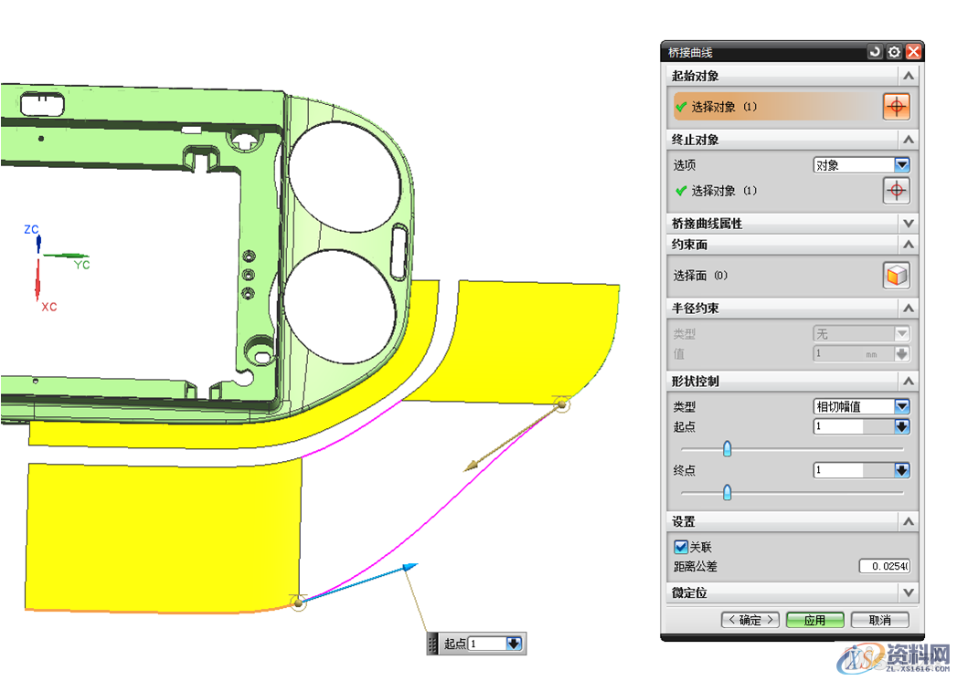957x681 pixels.
Task: Open the 类型 dropdown showing 相切幅值
Action: [902, 406]
